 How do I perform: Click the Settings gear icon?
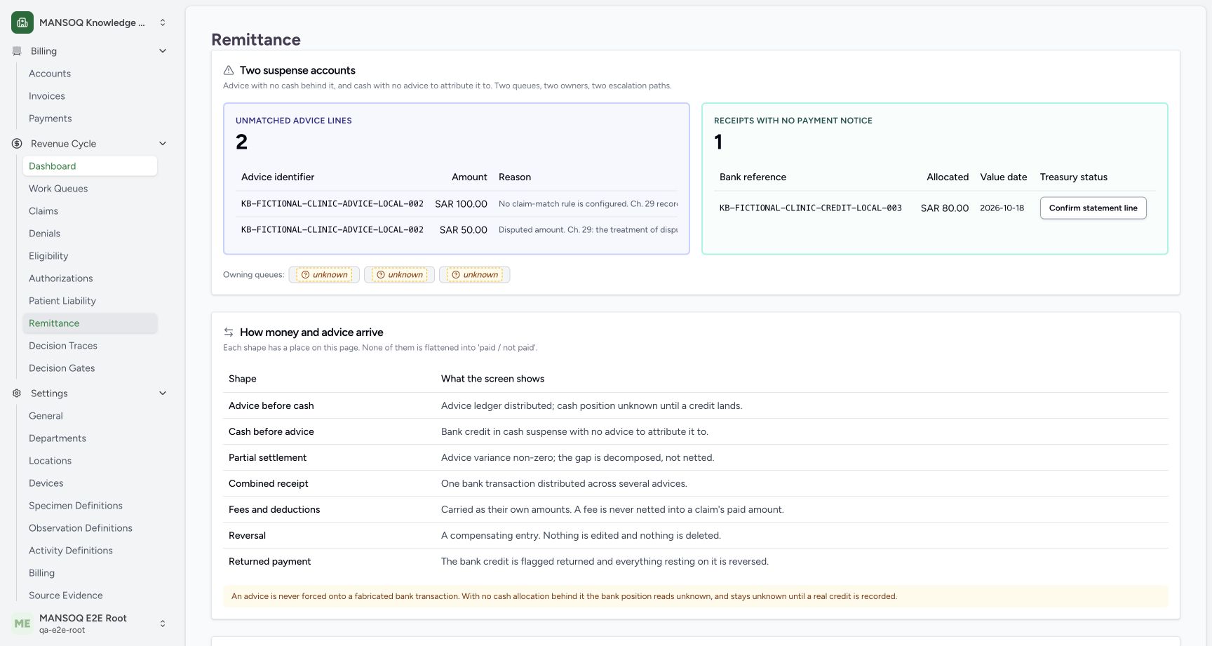click(x=17, y=393)
